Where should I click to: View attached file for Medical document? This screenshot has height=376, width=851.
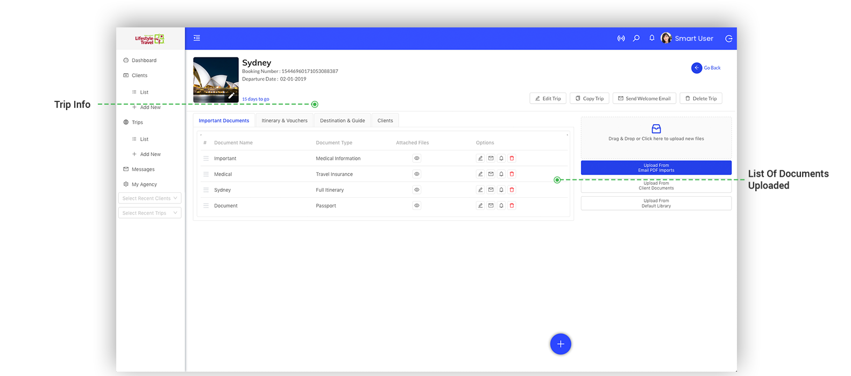pyautogui.click(x=416, y=174)
